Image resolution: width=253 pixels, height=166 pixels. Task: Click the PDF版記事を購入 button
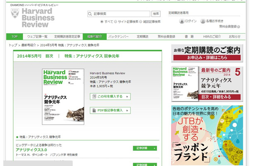110,110
